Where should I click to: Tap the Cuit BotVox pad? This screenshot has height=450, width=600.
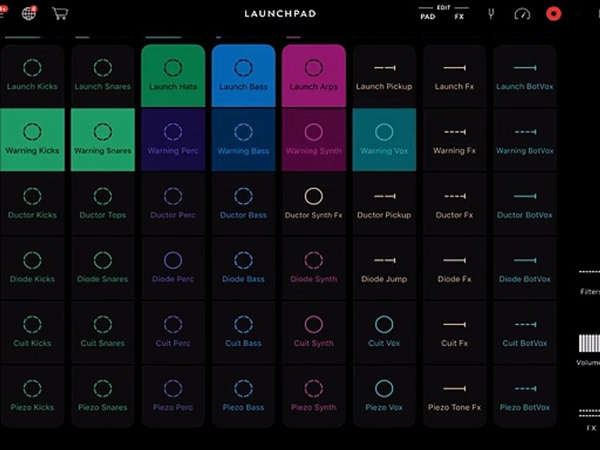(524, 332)
